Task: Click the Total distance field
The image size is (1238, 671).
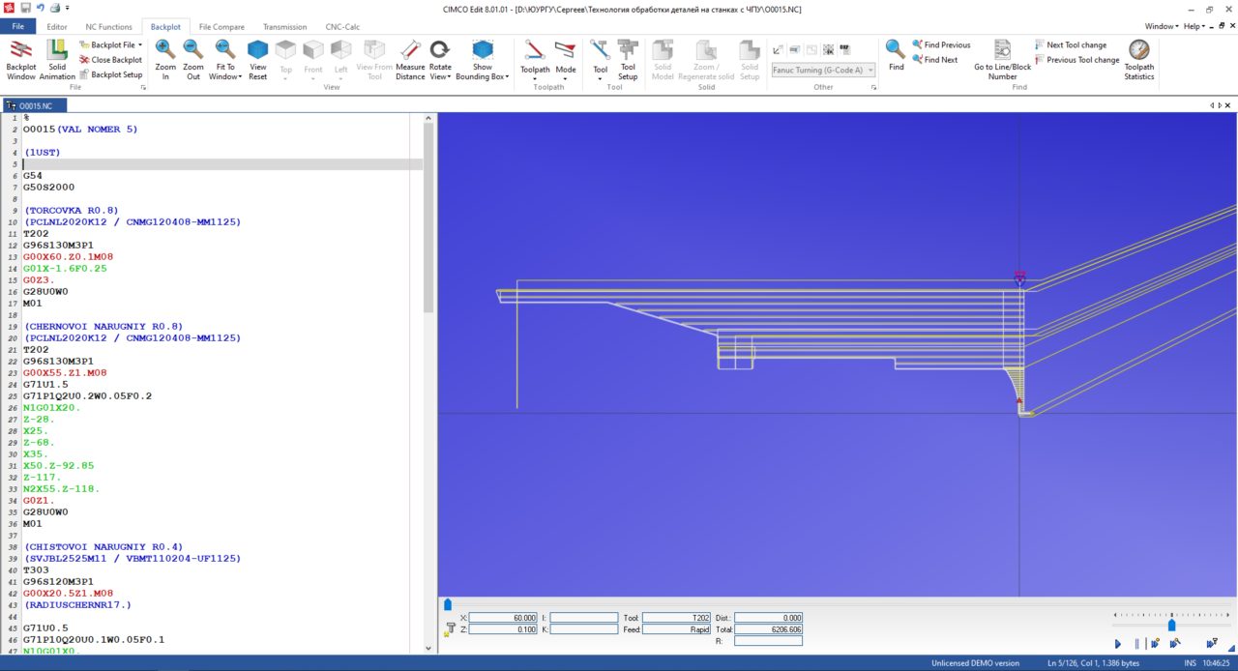Action: tap(768, 629)
